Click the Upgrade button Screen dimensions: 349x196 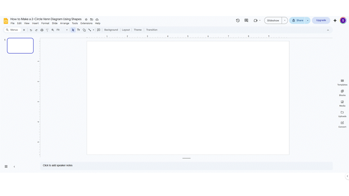pyautogui.click(x=321, y=20)
